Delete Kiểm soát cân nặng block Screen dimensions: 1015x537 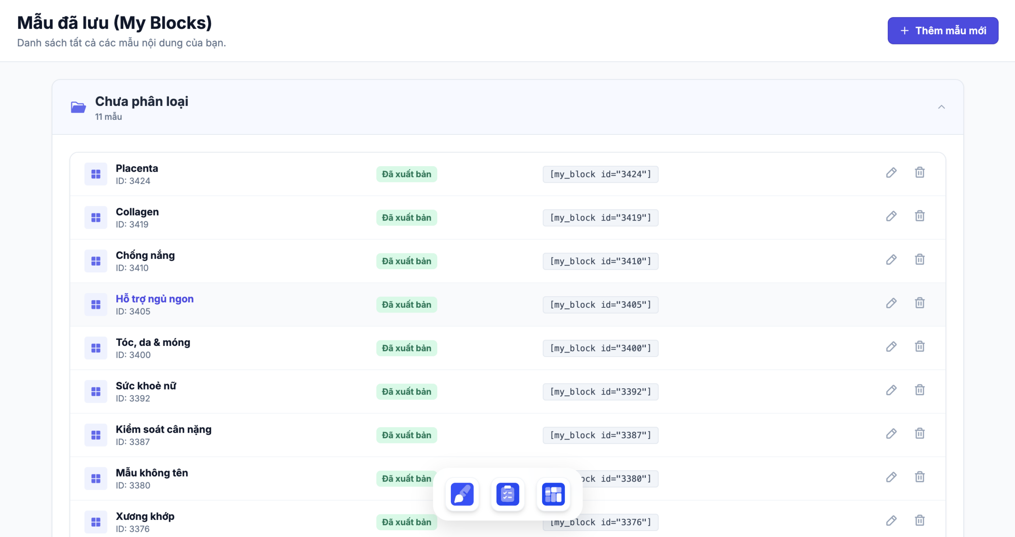click(920, 433)
